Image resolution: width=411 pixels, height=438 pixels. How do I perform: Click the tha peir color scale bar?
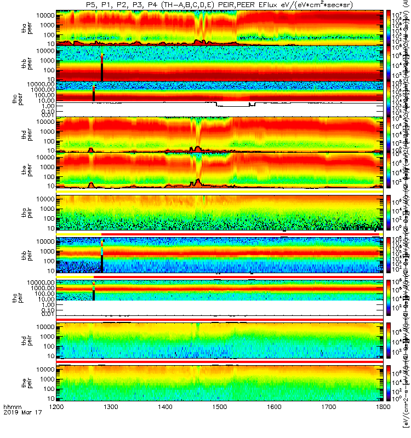click(389, 212)
